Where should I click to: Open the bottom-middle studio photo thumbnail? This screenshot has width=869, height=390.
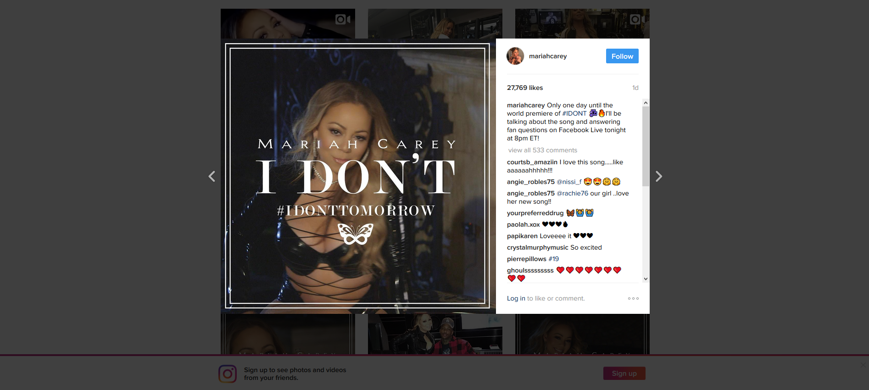[435, 334]
